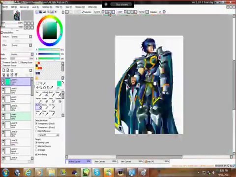Click the horizontal canvas scrollbar
Viewport: 236px width, 177px height.
click(149, 157)
